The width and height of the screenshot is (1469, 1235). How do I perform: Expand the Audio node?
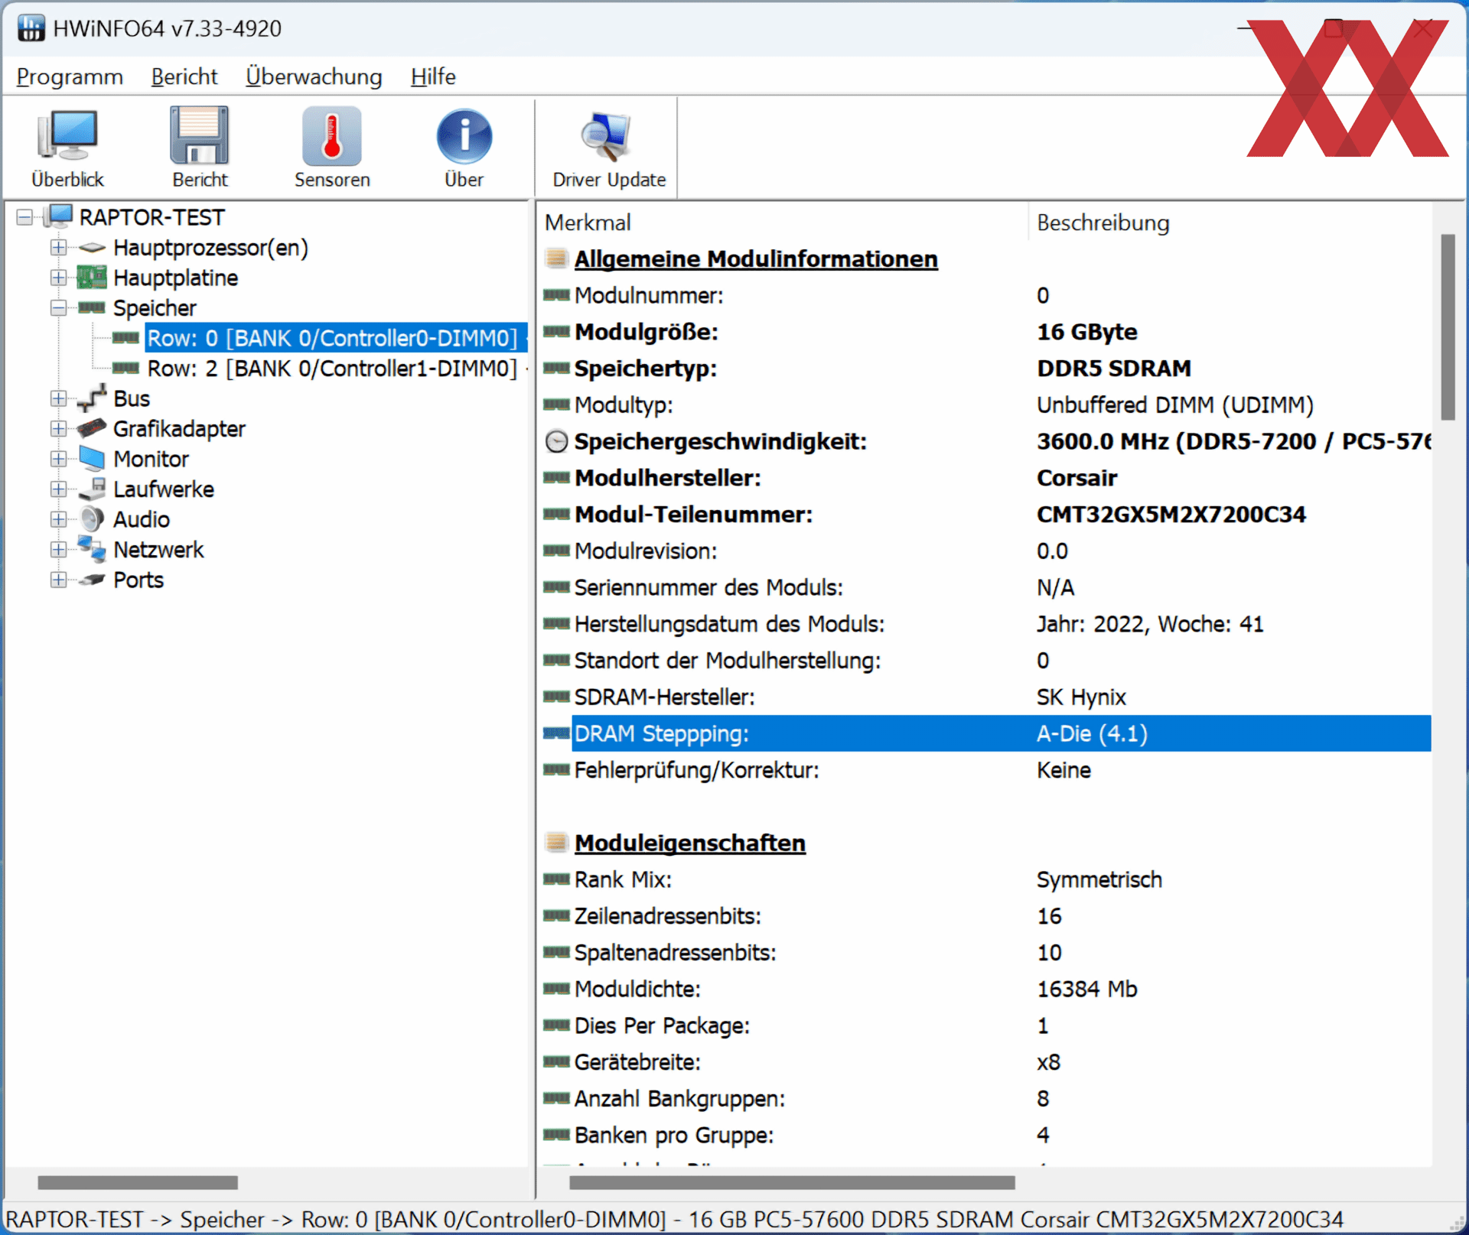pos(59,519)
